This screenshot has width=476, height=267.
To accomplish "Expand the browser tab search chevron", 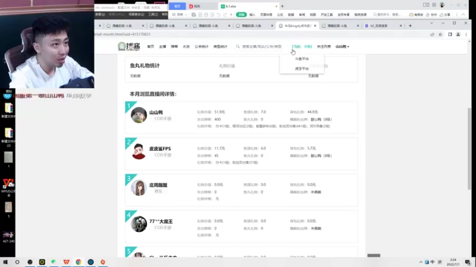I will click(x=431, y=23).
